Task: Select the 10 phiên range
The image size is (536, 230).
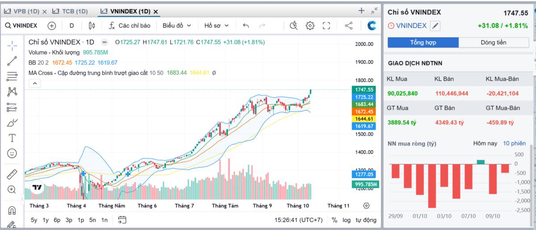Action: tap(515, 143)
